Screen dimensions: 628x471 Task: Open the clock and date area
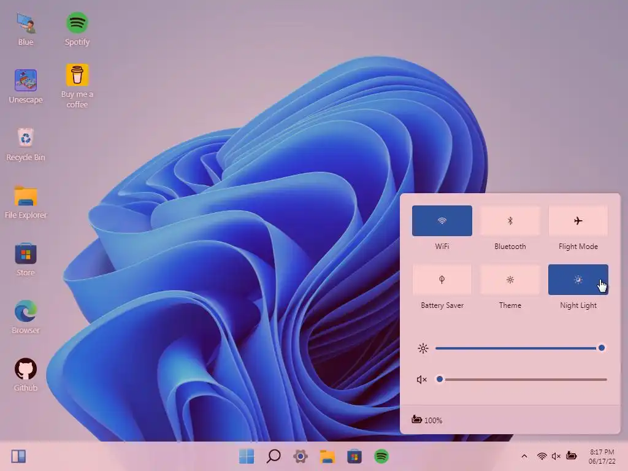coord(602,456)
